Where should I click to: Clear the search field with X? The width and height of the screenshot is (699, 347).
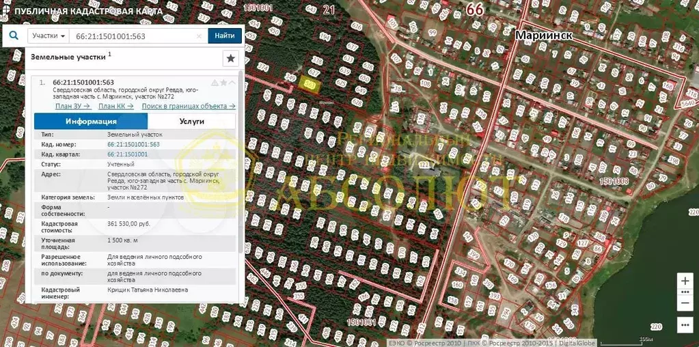(x=200, y=36)
